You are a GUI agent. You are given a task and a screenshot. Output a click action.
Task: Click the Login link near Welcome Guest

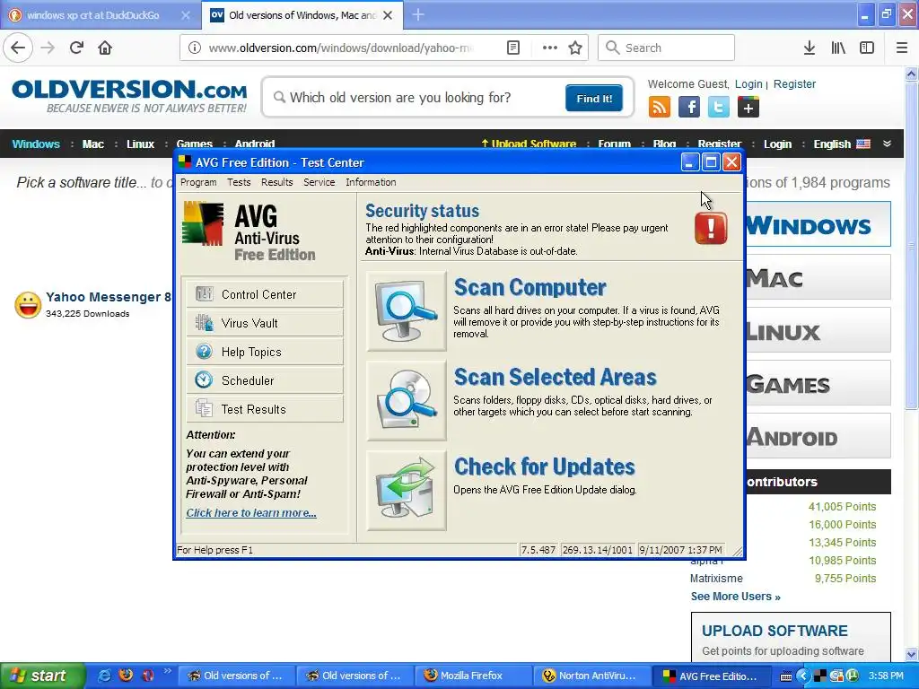point(748,83)
